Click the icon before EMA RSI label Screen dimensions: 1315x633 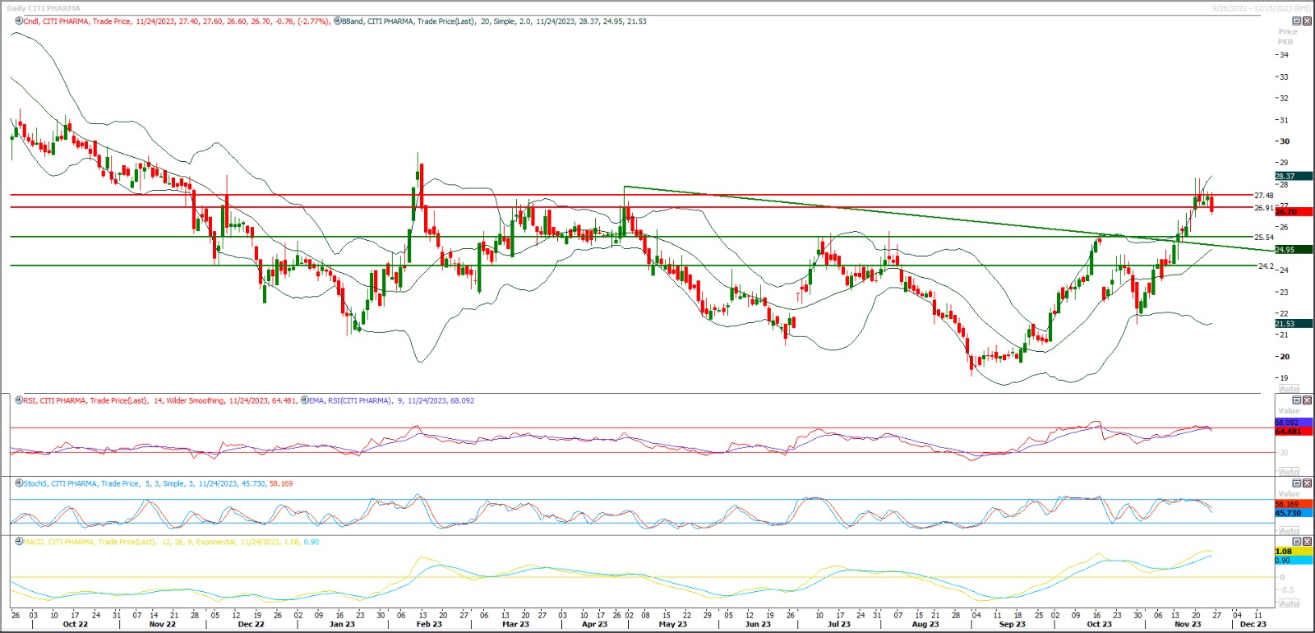304,400
